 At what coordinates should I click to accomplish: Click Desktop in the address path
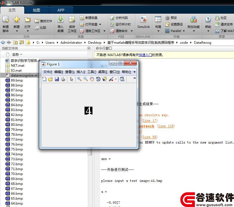pos(95,43)
